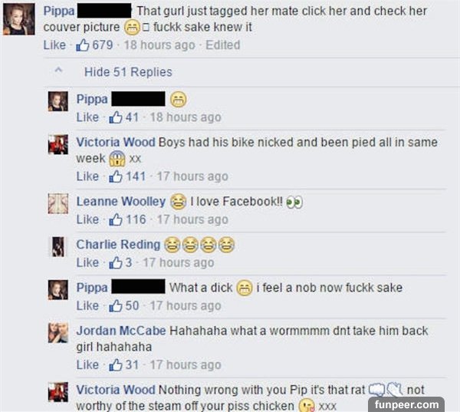Hide 51 Replies link

pos(128,72)
